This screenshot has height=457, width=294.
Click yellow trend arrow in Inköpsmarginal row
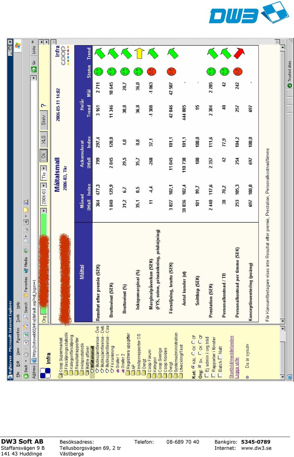tap(139, 53)
